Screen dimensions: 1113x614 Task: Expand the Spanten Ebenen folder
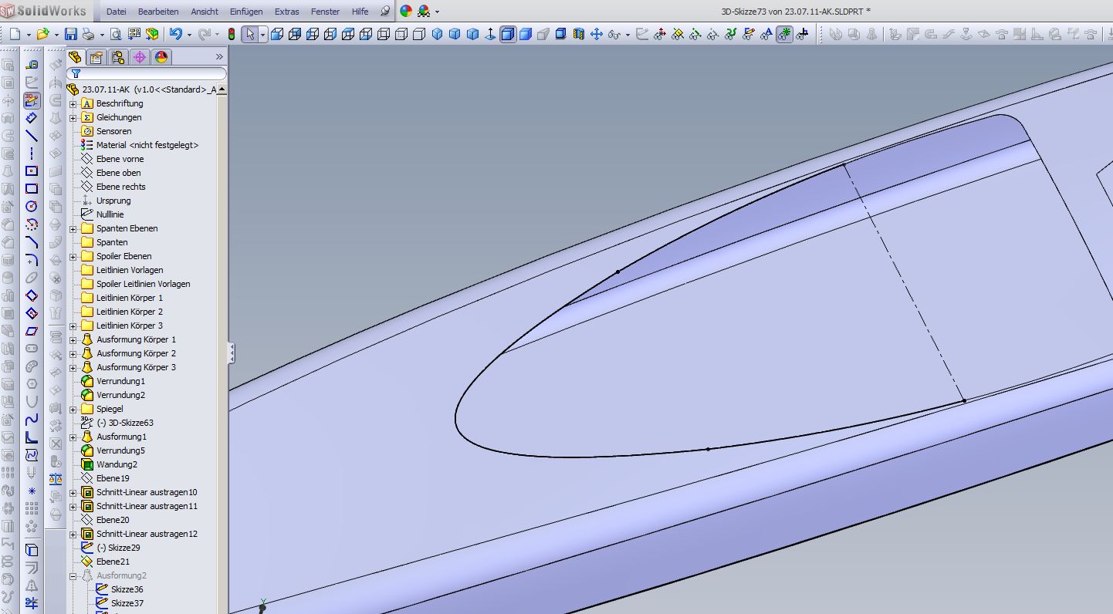click(73, 228)
